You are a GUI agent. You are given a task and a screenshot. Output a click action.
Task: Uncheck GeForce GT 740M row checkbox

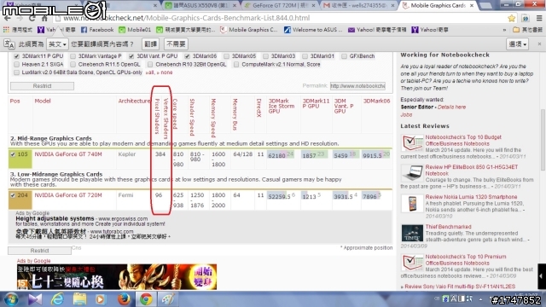[13, 154]
